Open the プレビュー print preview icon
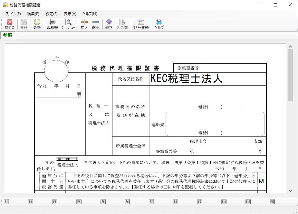Image resolution: width=298 pixels, height=214 pixels. point(68,24)
